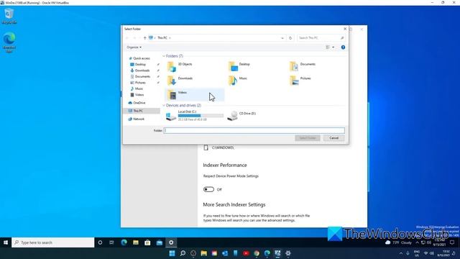Select Quick access in navigation pane
The width and height of the screenshot is (460, 259).
tap(142, 58)
